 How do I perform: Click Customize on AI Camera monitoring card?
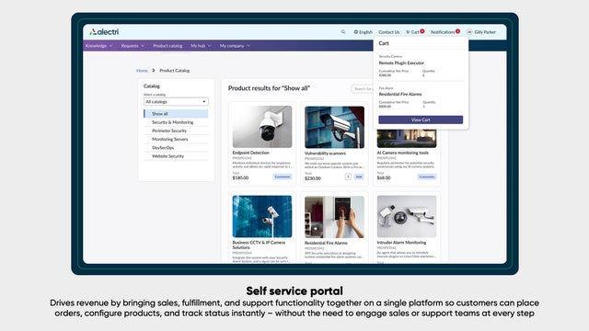pyautogui.click(x=427, y=177)
